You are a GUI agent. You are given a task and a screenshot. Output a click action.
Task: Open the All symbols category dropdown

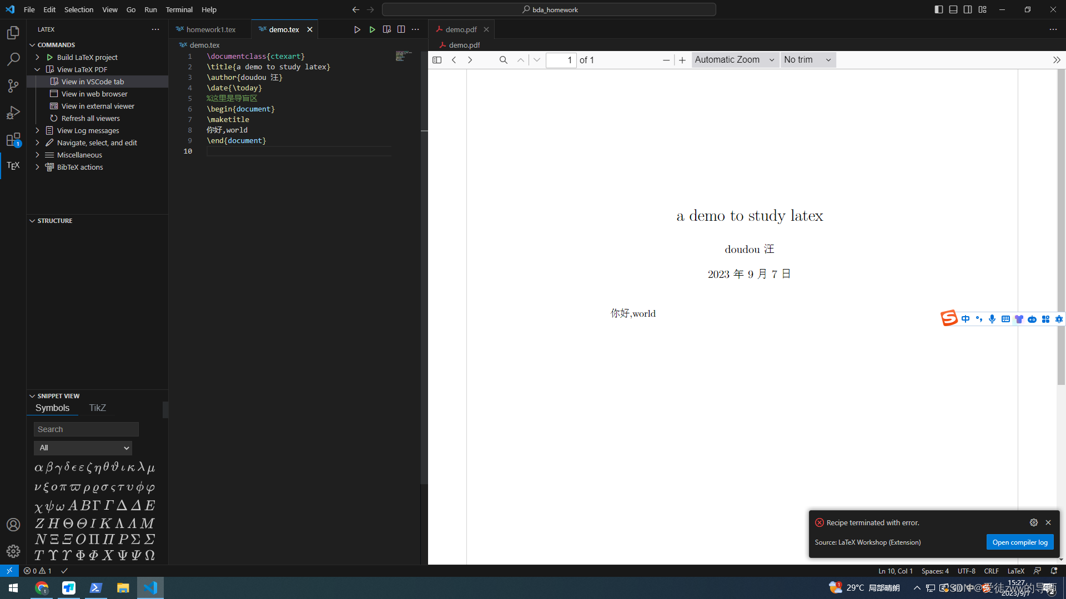click(x=83, y=448)
